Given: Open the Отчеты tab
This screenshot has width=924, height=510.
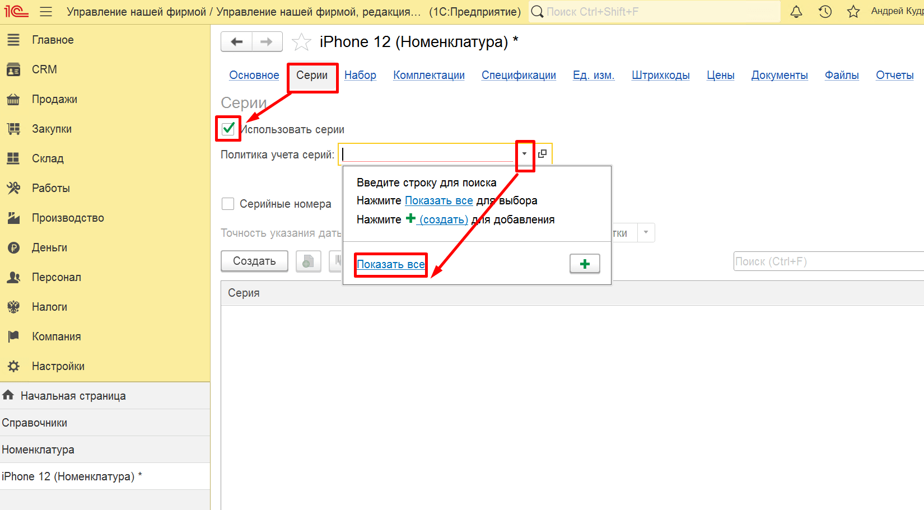Looking at the screenshot, I should (x=895, y=75).
